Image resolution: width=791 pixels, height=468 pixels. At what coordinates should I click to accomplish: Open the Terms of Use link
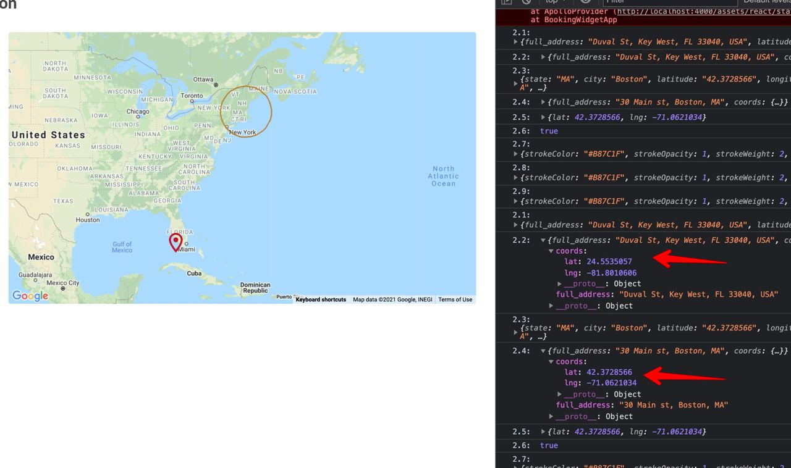click(x=455, y=299)
